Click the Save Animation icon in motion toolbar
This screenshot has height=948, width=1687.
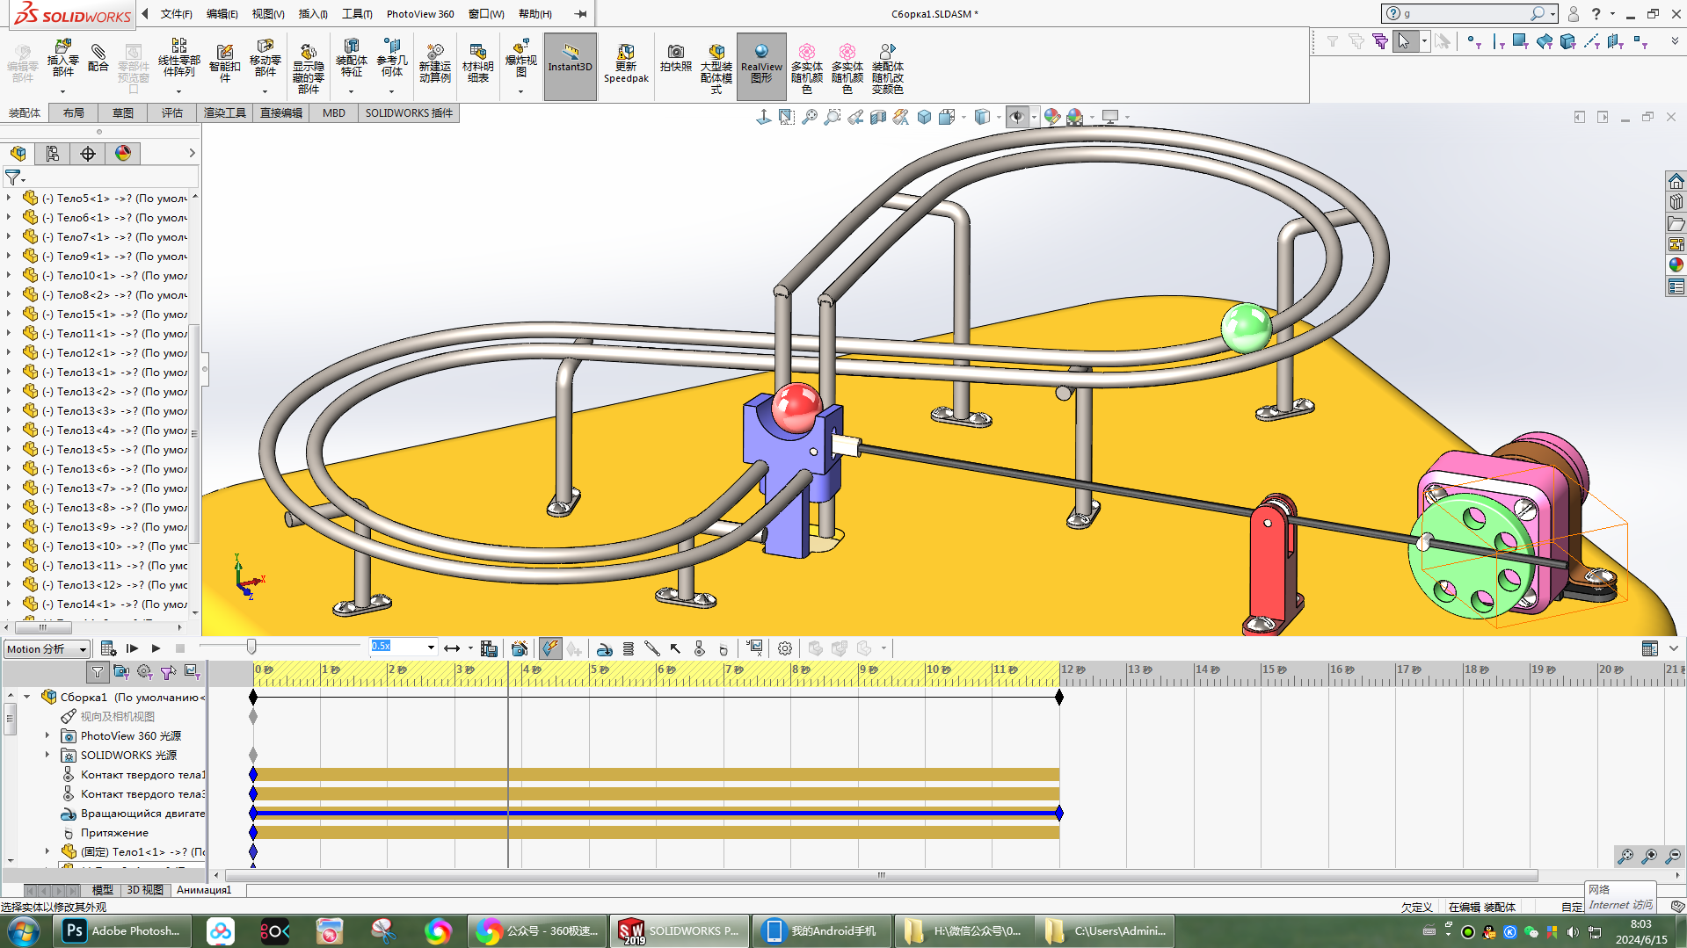pos(490,648)
